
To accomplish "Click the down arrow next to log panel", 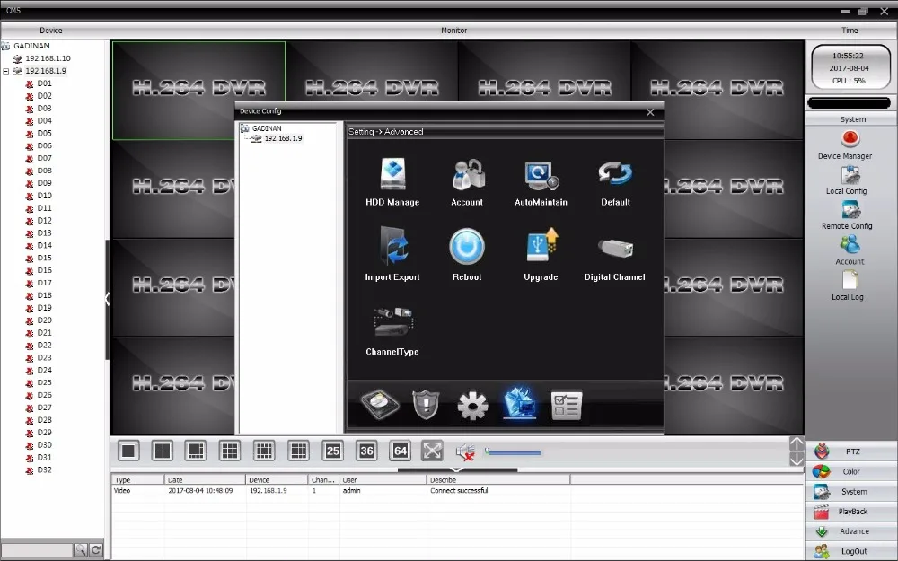I will point(797,459).
